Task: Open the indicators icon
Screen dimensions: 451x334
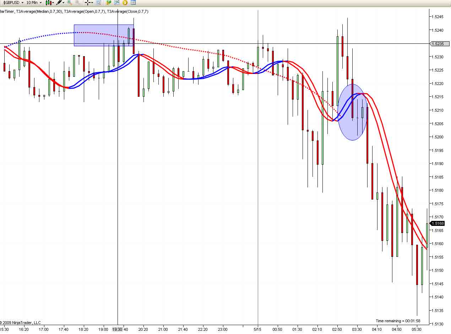Action: coord(116,2)
